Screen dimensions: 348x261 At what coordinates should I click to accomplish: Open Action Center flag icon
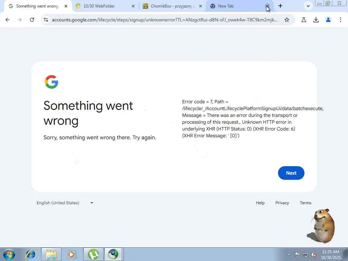coord(297,254)
